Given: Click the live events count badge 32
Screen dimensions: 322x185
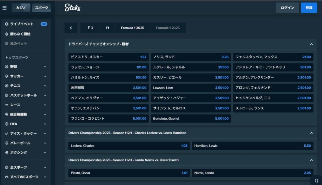Looking at the screenshot, I should (44, 24).
